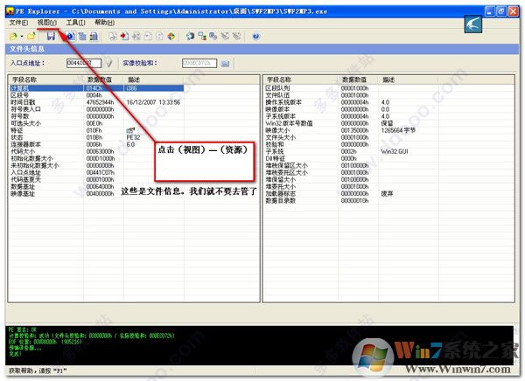Image resolution: width=525 pixels, height=381 pixels.
Task: Click the blue floppy save icon
Action: pos(51,36)
